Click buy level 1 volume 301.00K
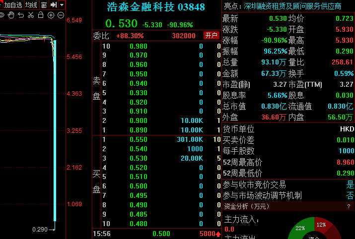355x239 pixels. click(x=190, y=139)
